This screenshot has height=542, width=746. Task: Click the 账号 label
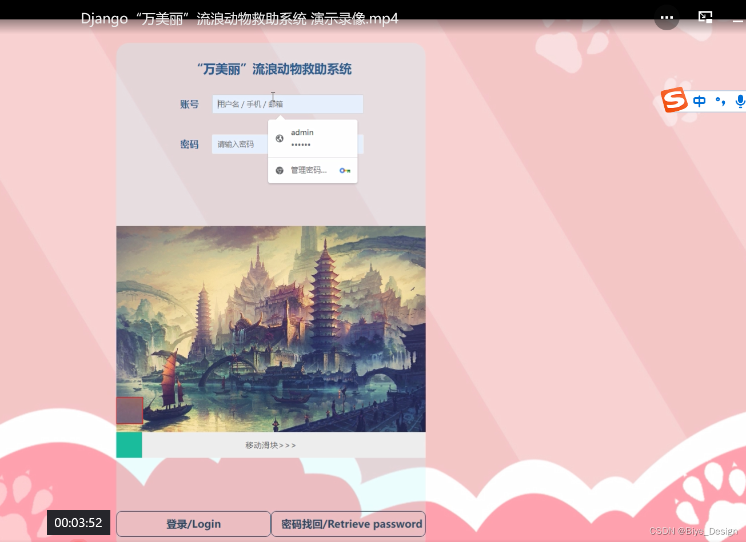pyautogui.click(x=189, y=104)
